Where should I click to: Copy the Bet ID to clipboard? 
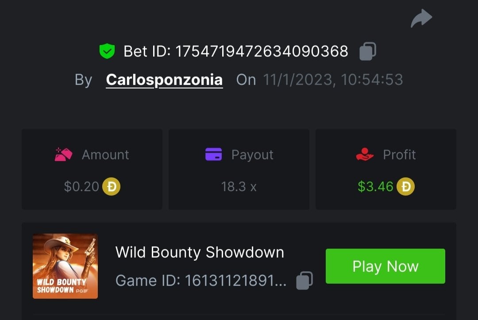pyautogui.click(x=367, y=51)
